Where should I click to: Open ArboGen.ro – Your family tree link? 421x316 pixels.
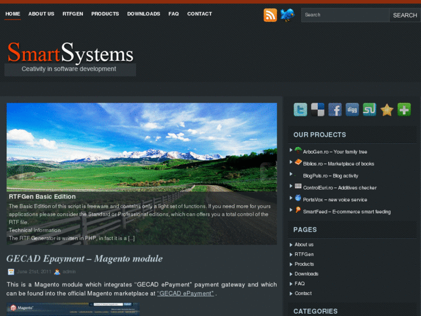click(x=335, y=152)
